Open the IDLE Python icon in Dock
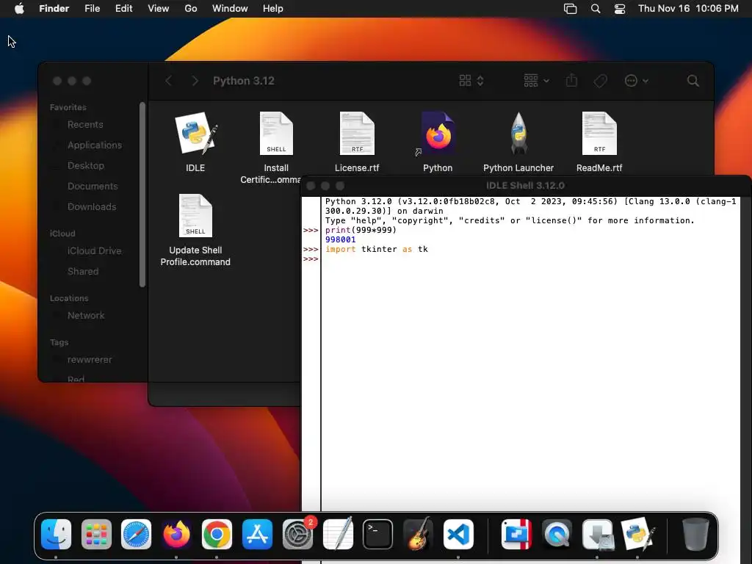 [x=637, y=535]
